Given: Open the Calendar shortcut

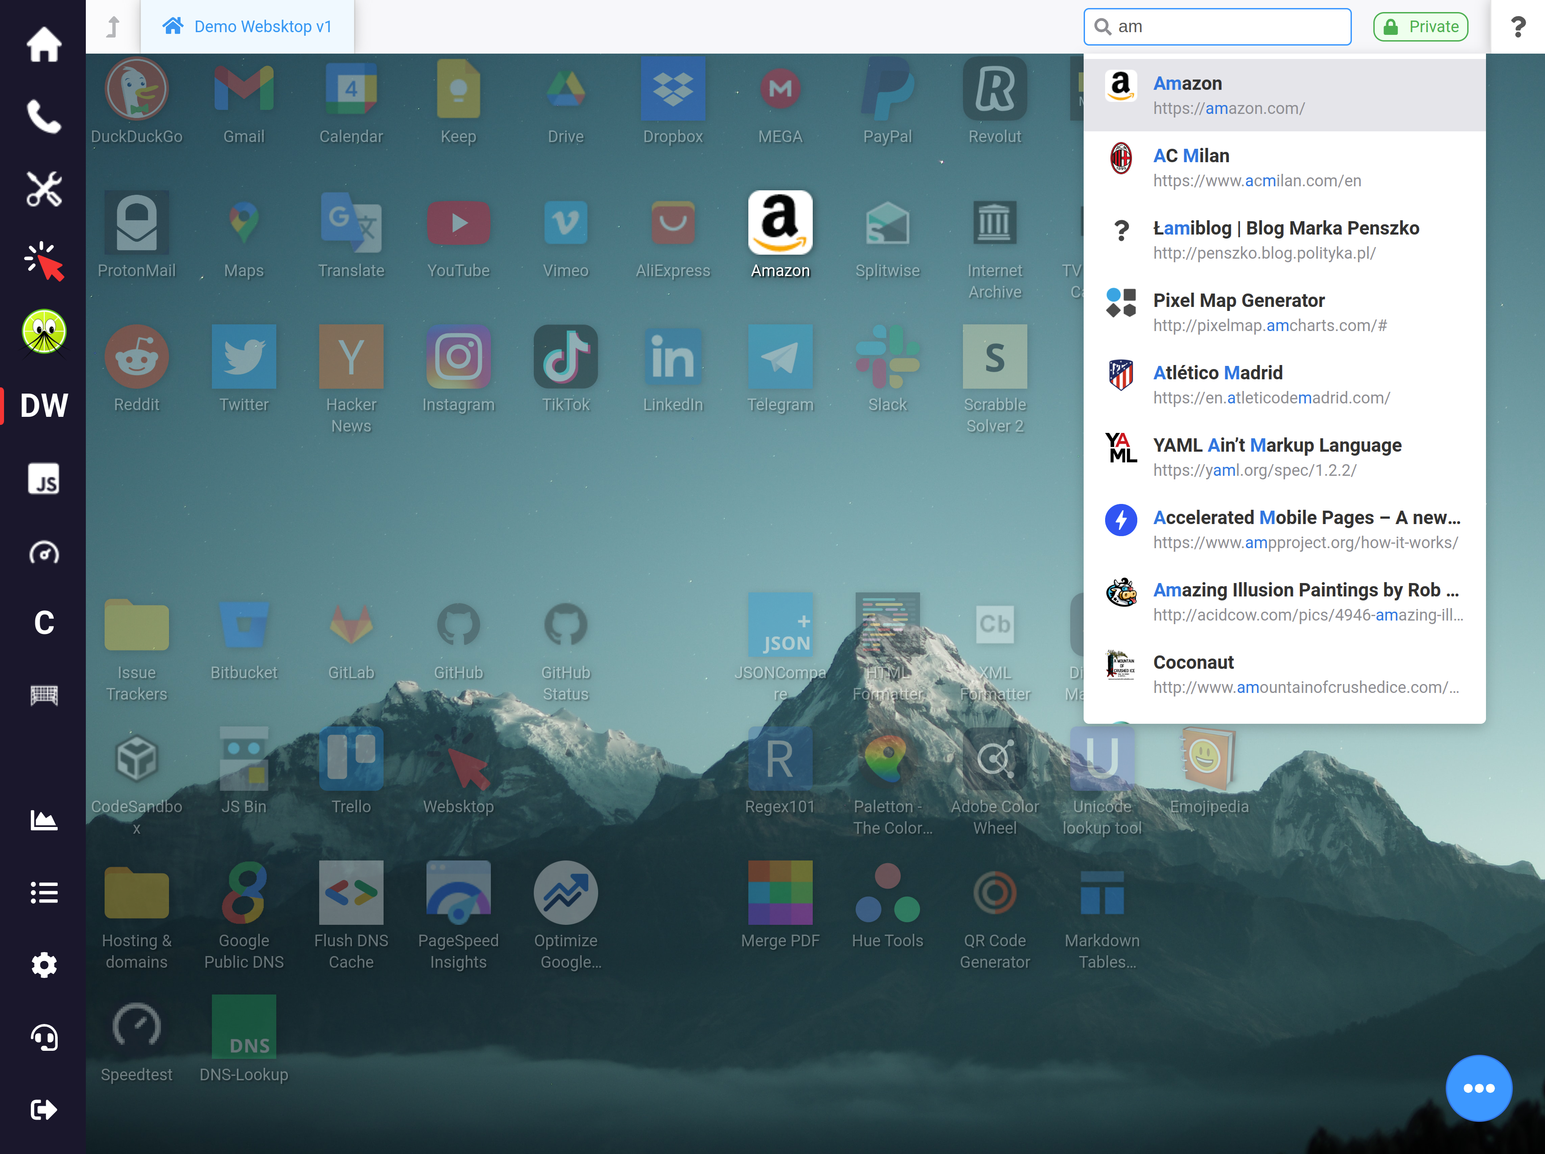Looking at the screenshot, I should coord(351,101).
